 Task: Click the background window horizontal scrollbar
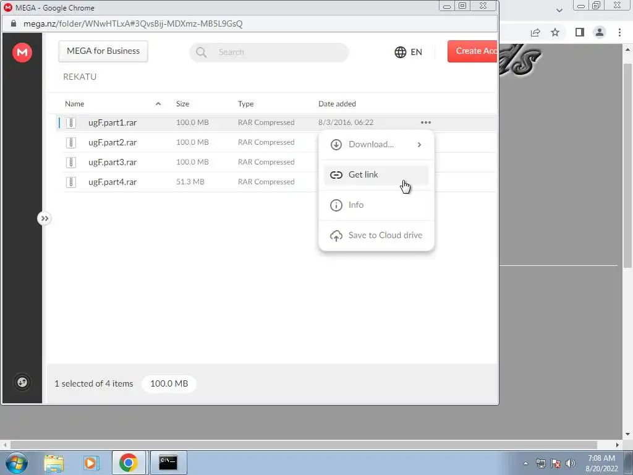(304, 445)
